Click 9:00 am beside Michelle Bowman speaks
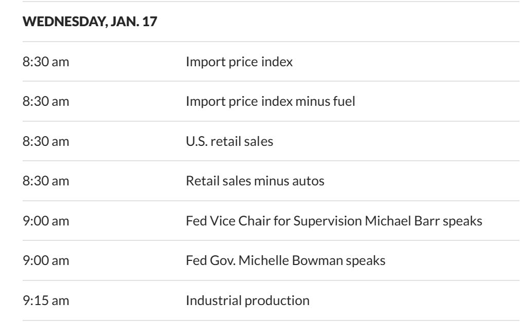This screenshot has width=520, height=322. 47,260
